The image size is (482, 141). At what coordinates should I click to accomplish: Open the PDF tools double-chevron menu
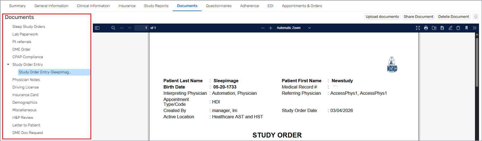[x=474, y=28]
